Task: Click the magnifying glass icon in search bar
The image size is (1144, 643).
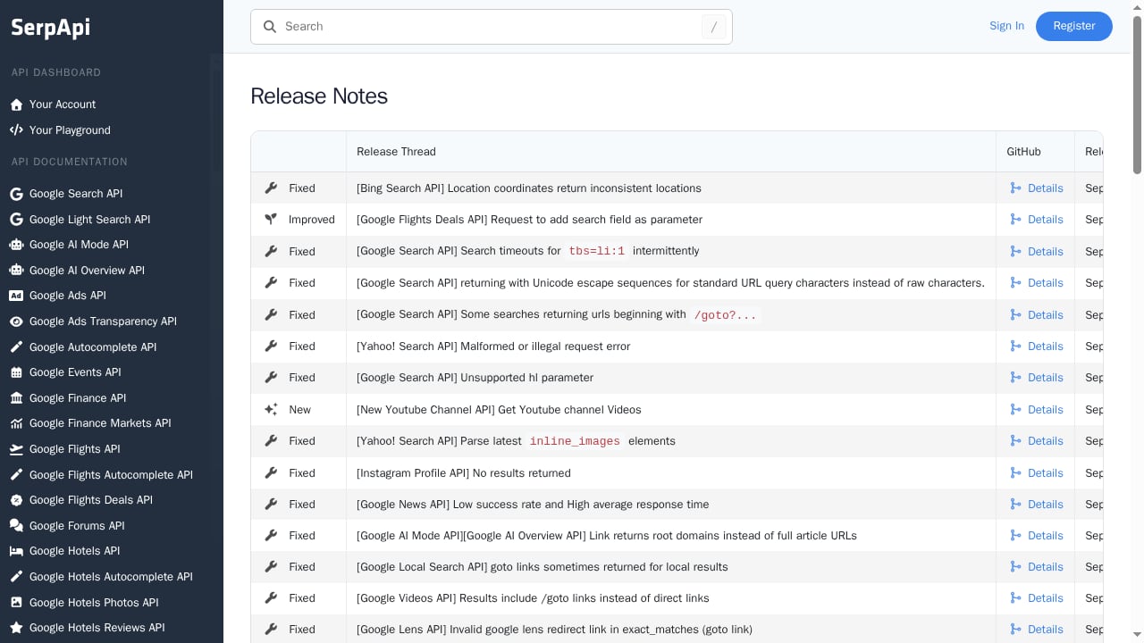Action: point(270,27)
